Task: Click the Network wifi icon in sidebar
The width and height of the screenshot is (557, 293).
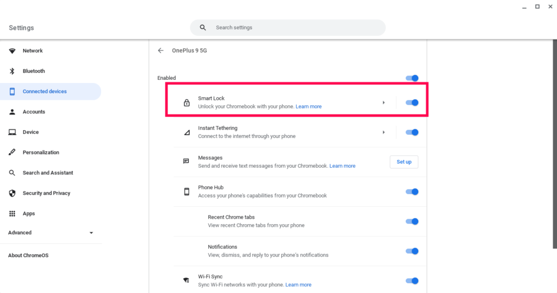Action: coord(12,50)
